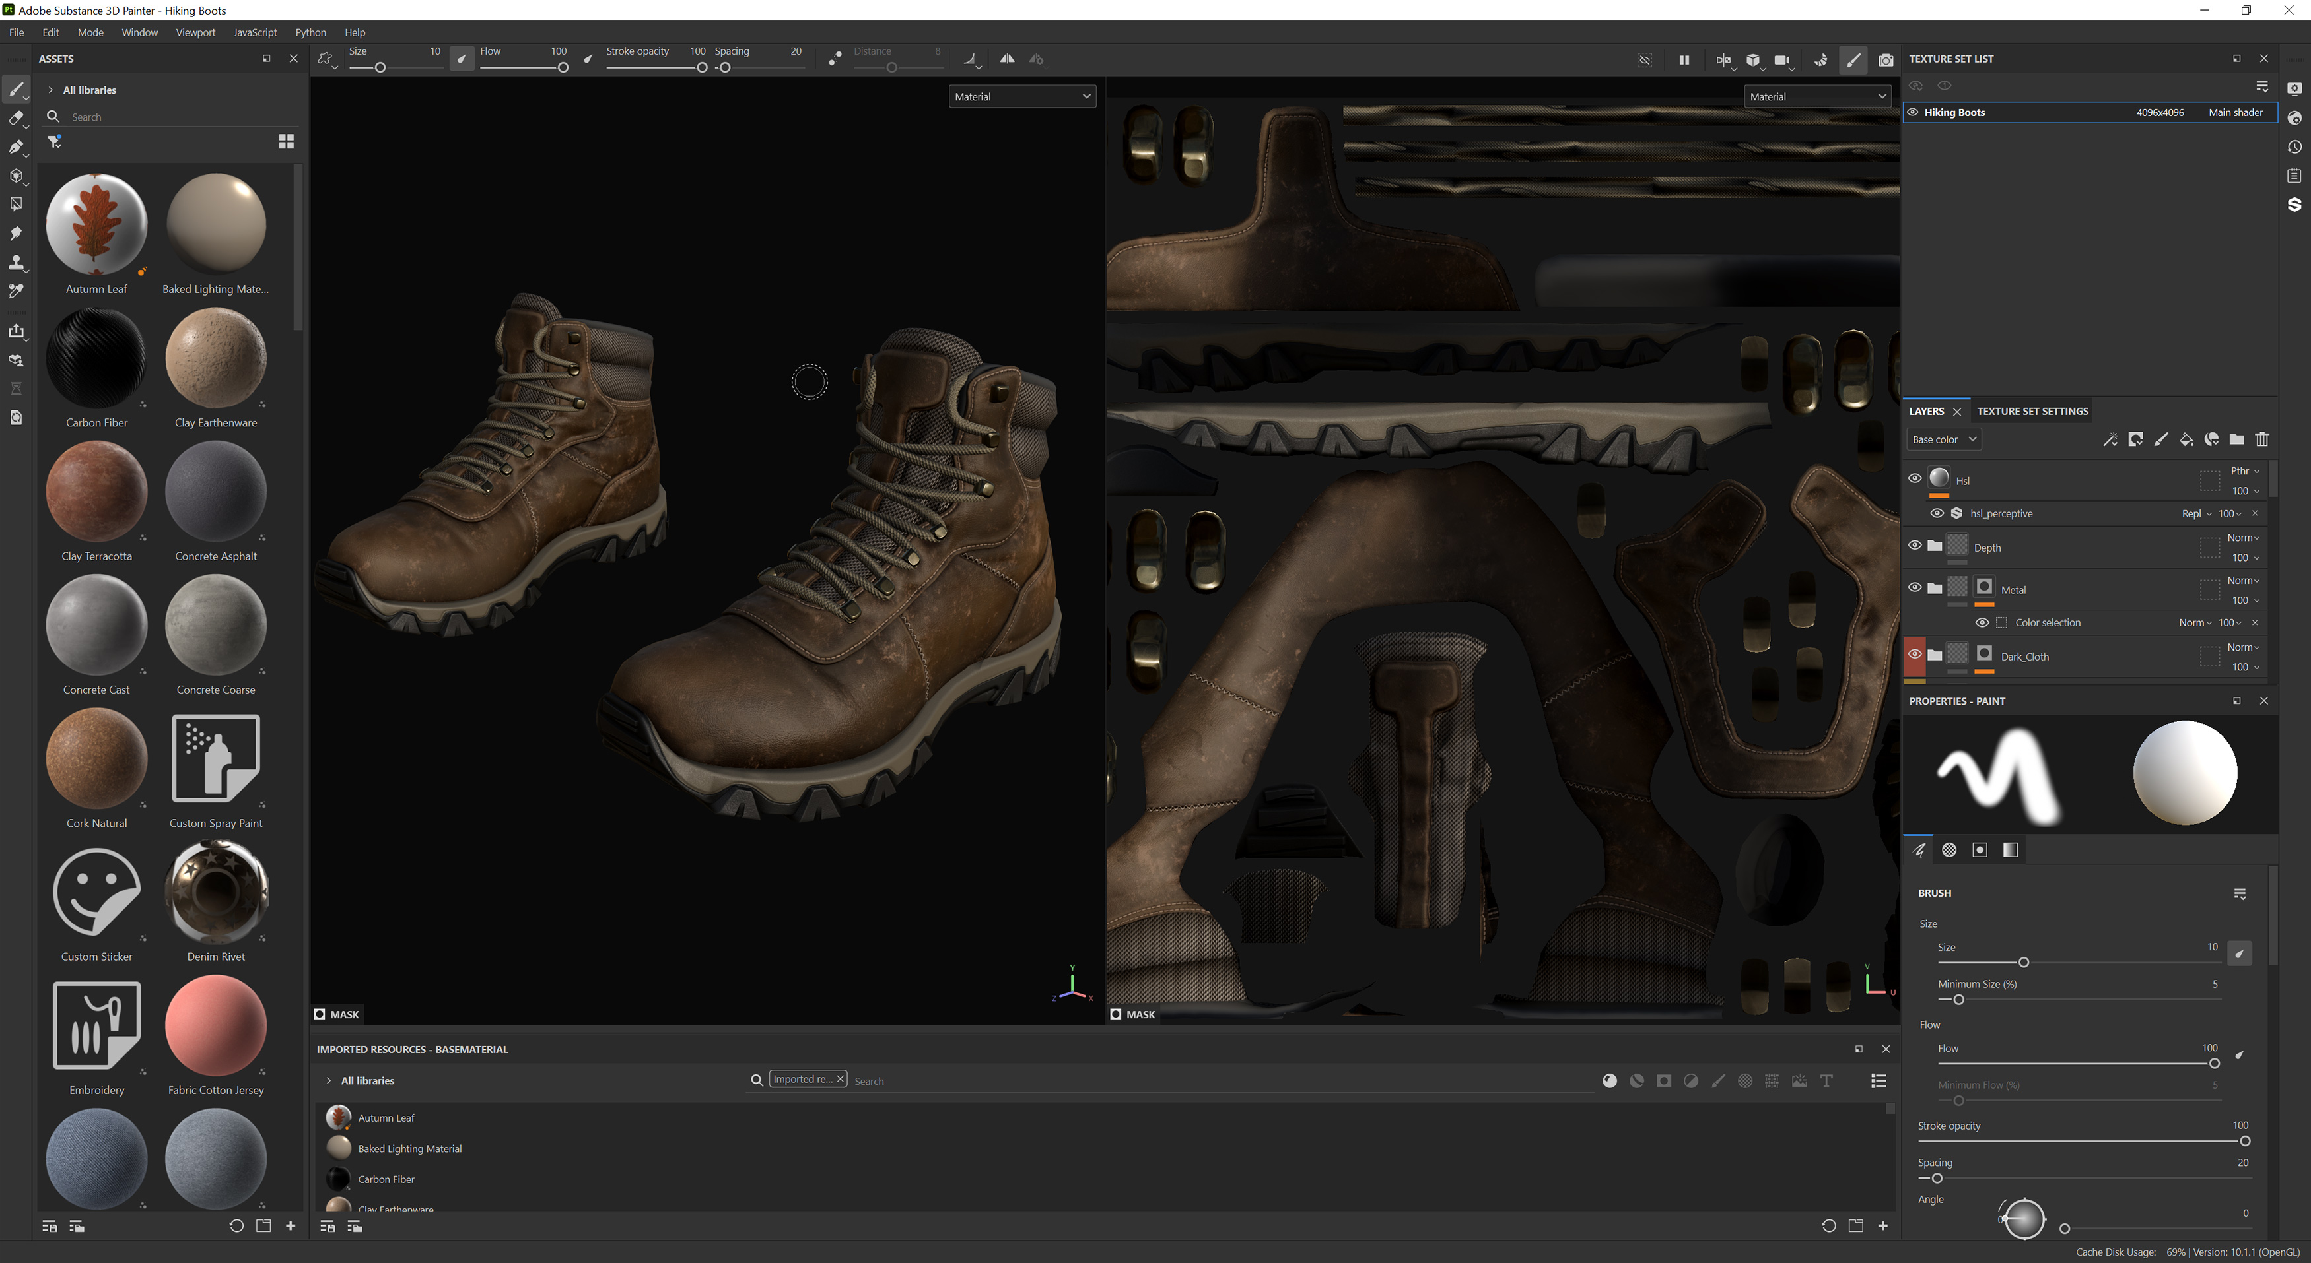Delete selected layer using the trash icon
This screenshot has width=2311, height=1263.
[2263, 440]
